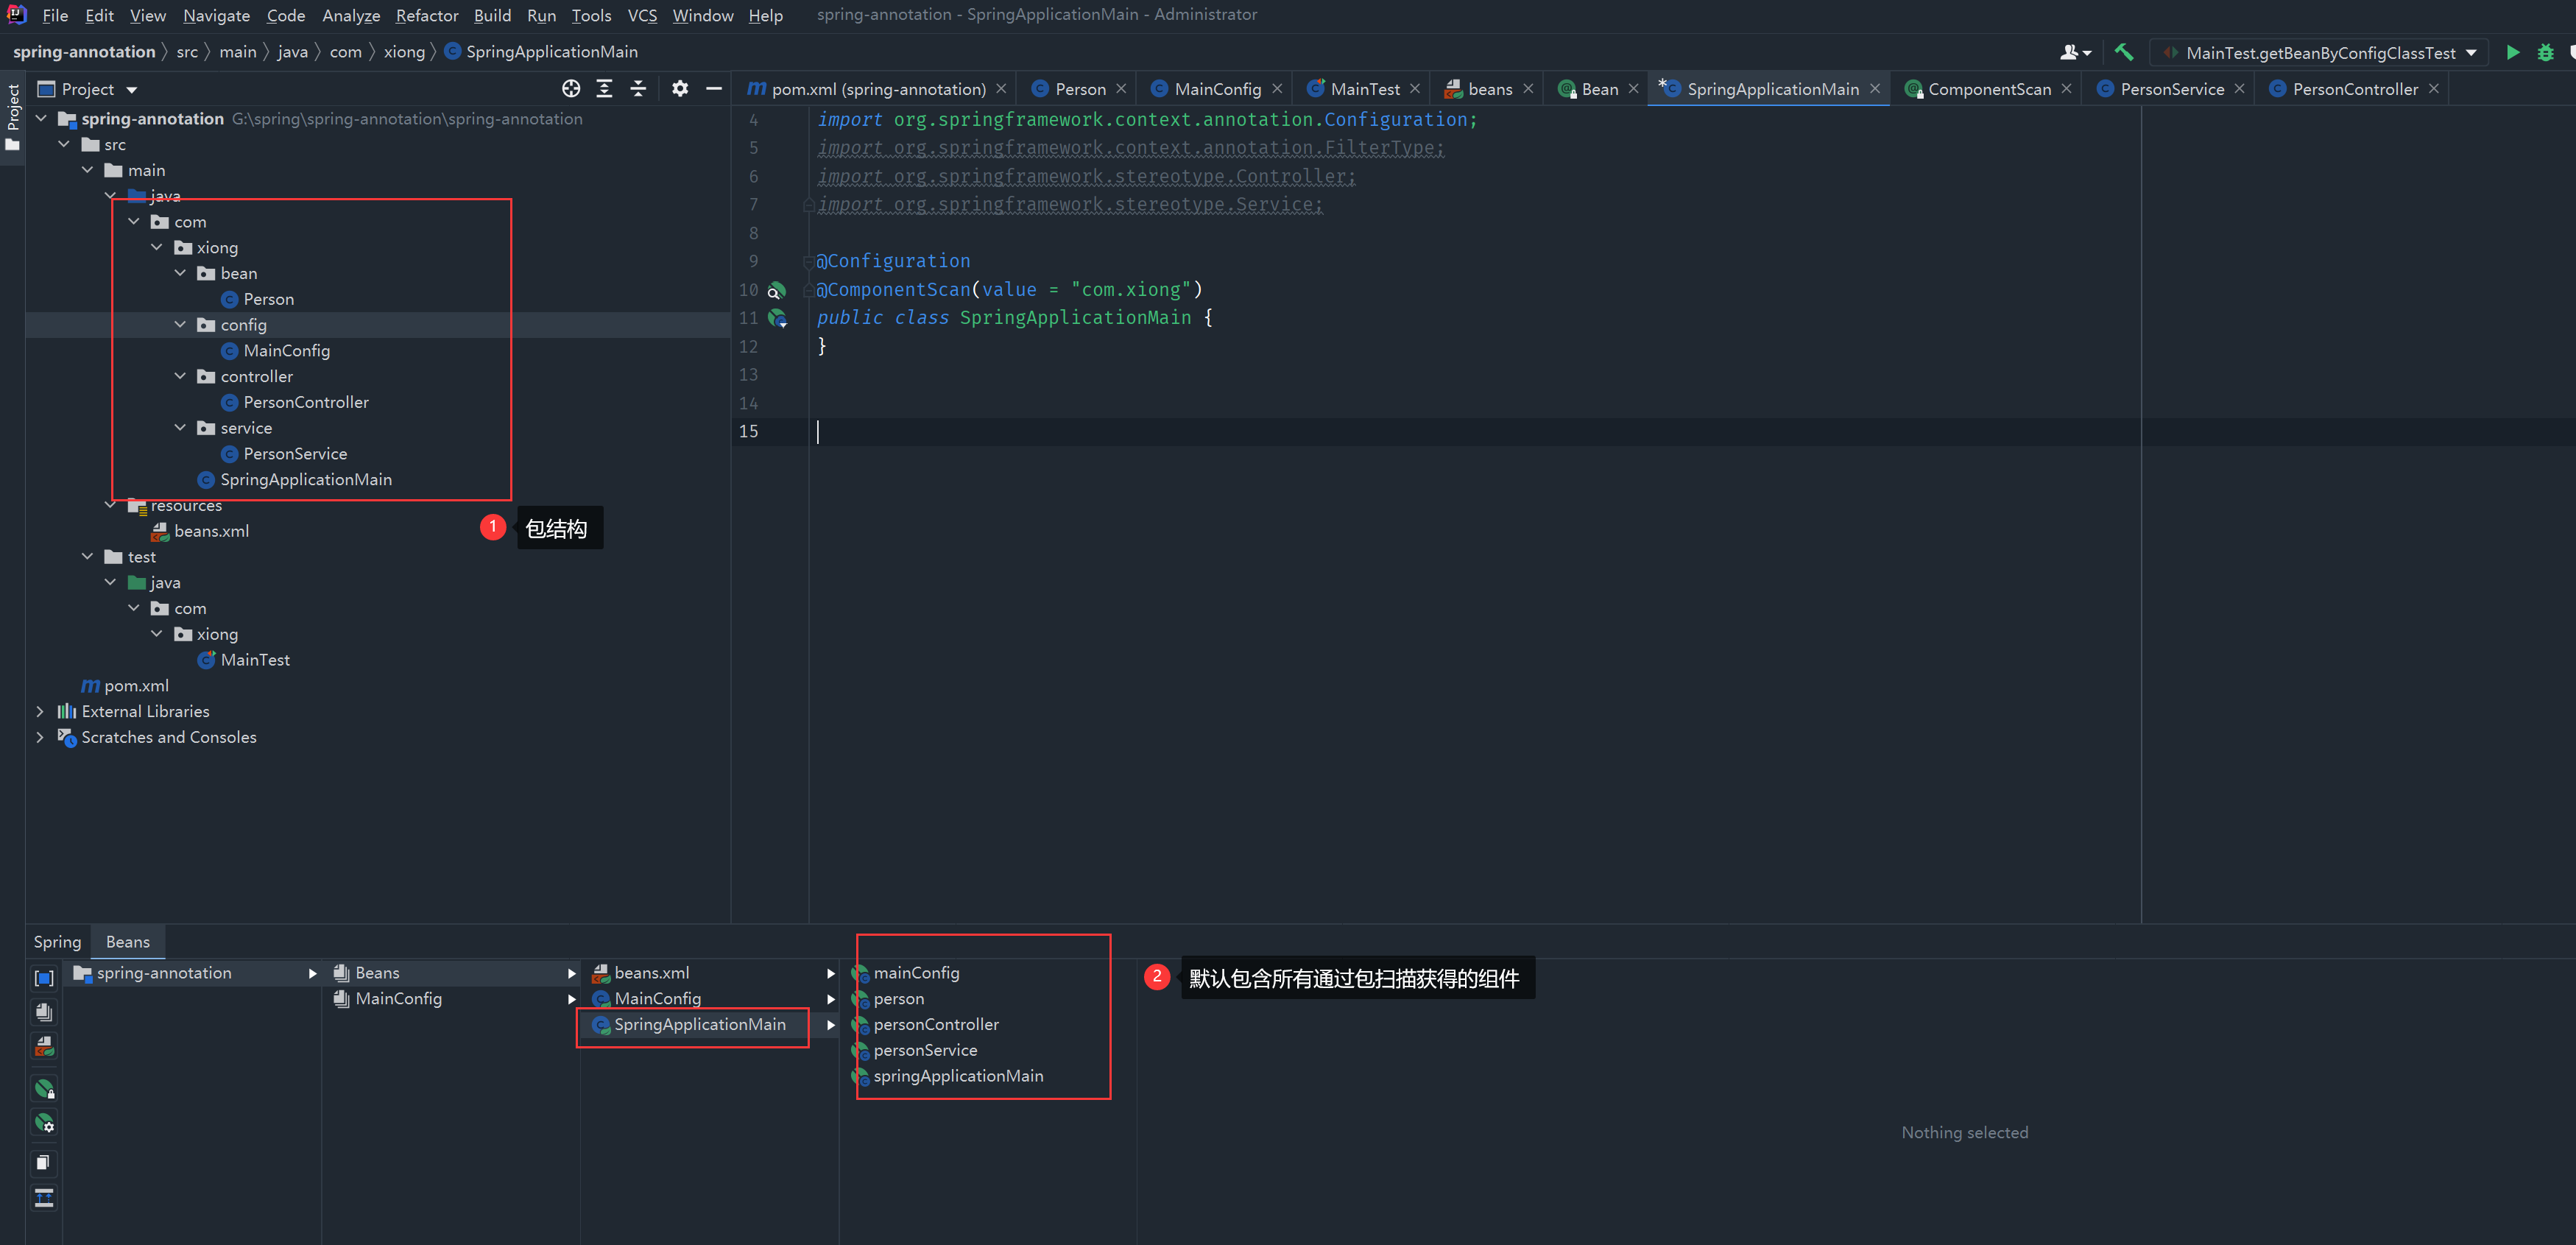Open Project panel gear settings
Viewport: 2576px width, 1245px height.
(680, 89)
